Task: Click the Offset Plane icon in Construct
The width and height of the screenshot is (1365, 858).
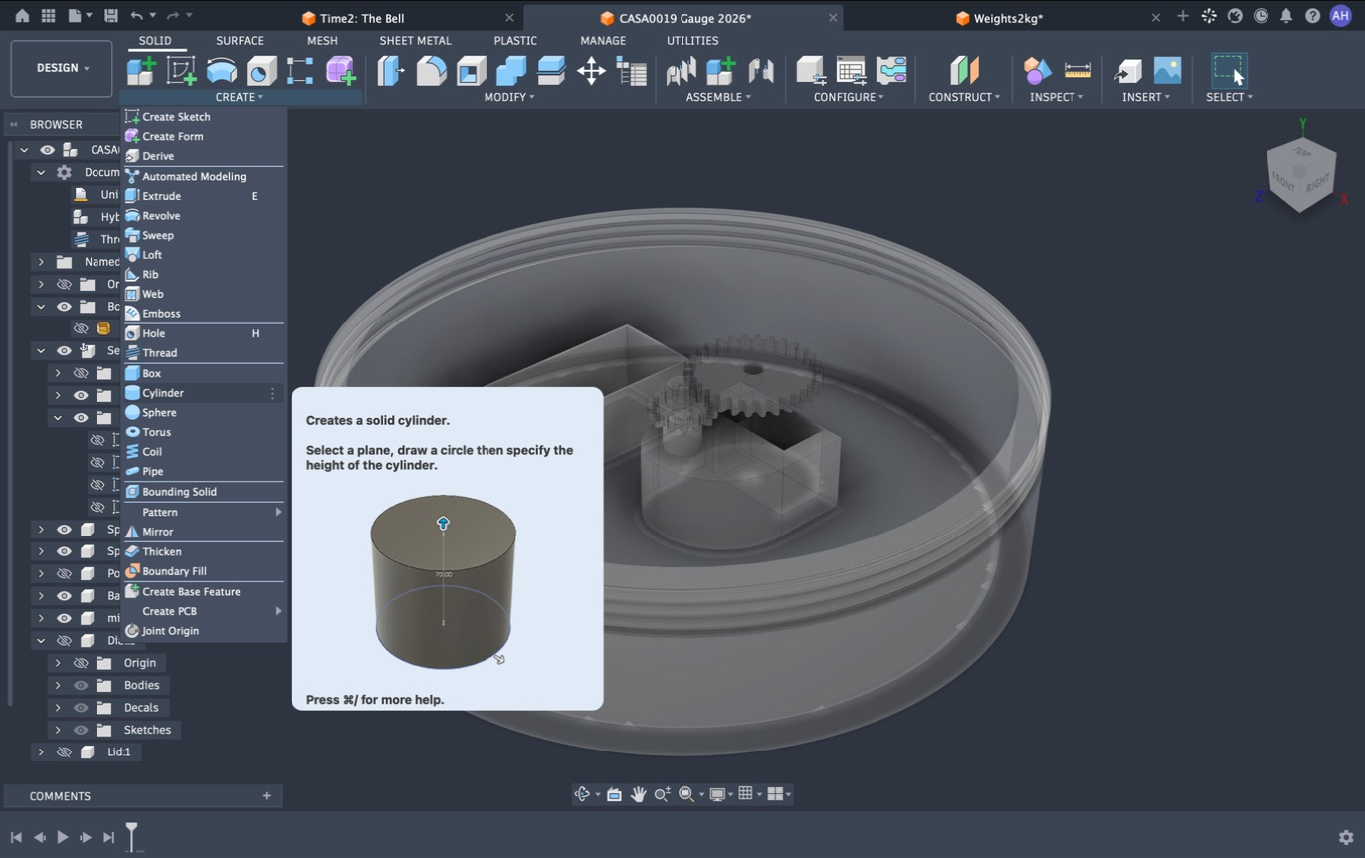Action: (964, 70)
